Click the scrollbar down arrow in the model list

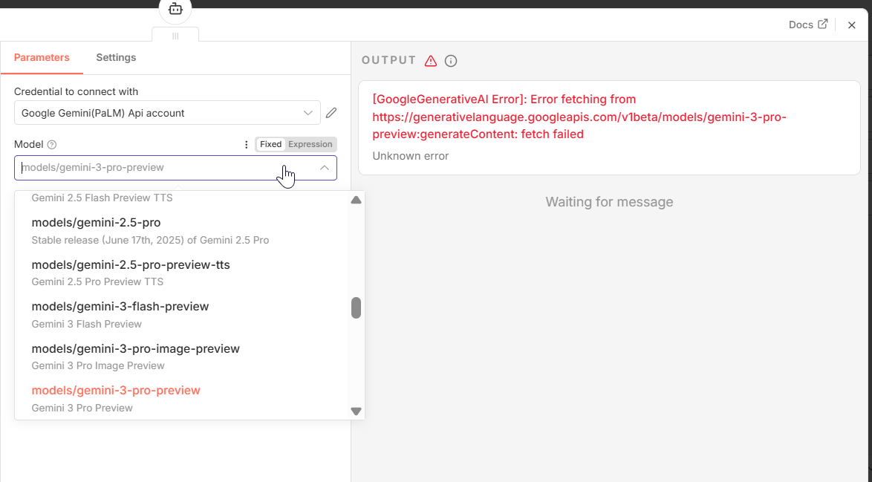[356, 410]
